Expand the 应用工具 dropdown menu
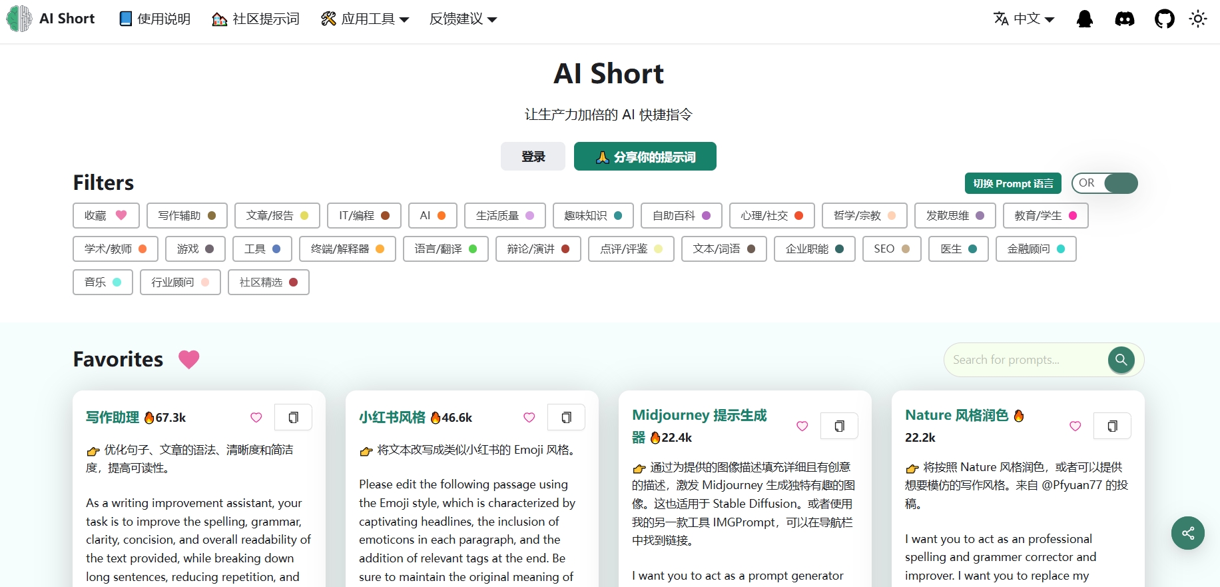 [365, 19]
